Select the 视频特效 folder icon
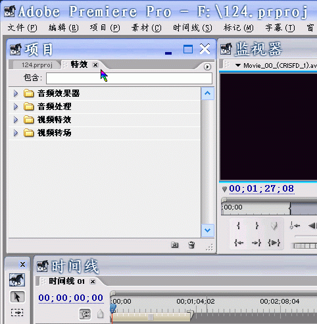 tap(29, 120)
